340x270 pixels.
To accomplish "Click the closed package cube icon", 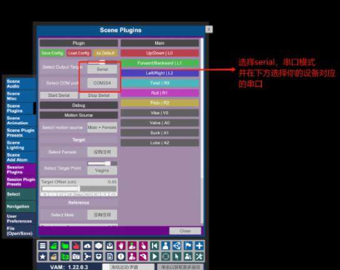I will click(x=99, y=246).
